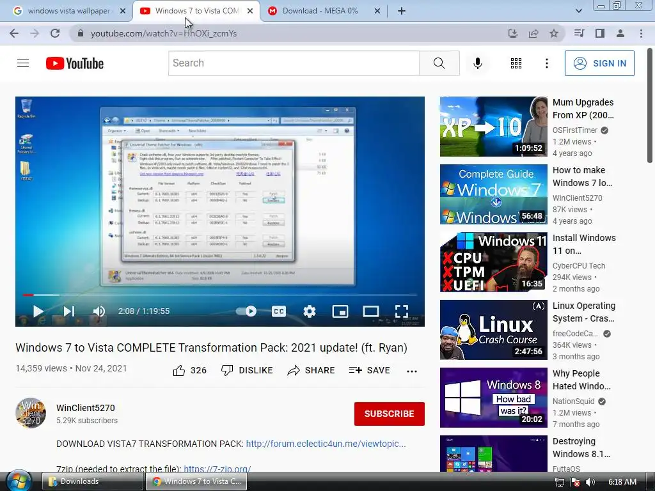Open Linux Crash Course video thumbnail
The image size is (655, 491).
coord(493,330)
